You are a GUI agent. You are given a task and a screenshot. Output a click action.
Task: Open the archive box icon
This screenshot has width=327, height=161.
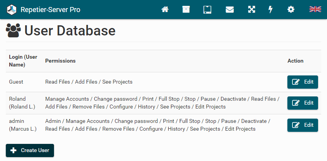click(186, 9)
